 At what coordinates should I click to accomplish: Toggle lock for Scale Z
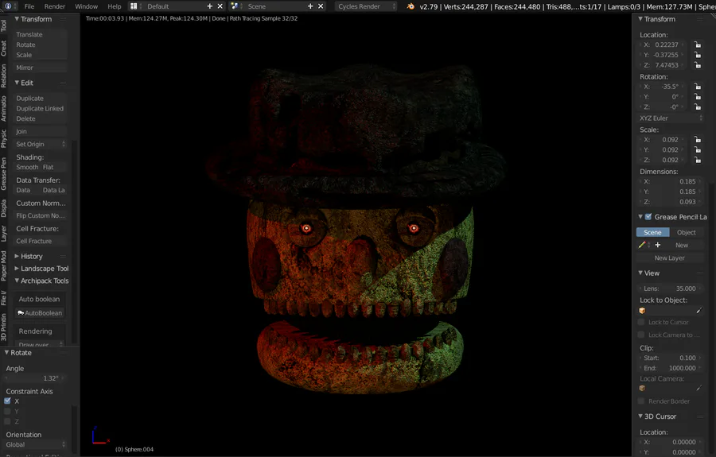click(698, 160)
